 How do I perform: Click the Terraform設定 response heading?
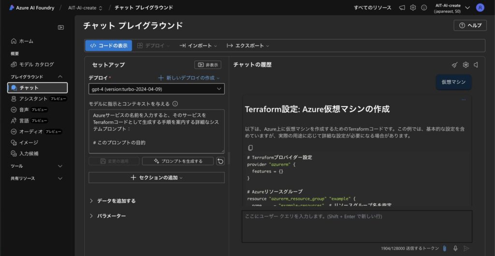317,109
